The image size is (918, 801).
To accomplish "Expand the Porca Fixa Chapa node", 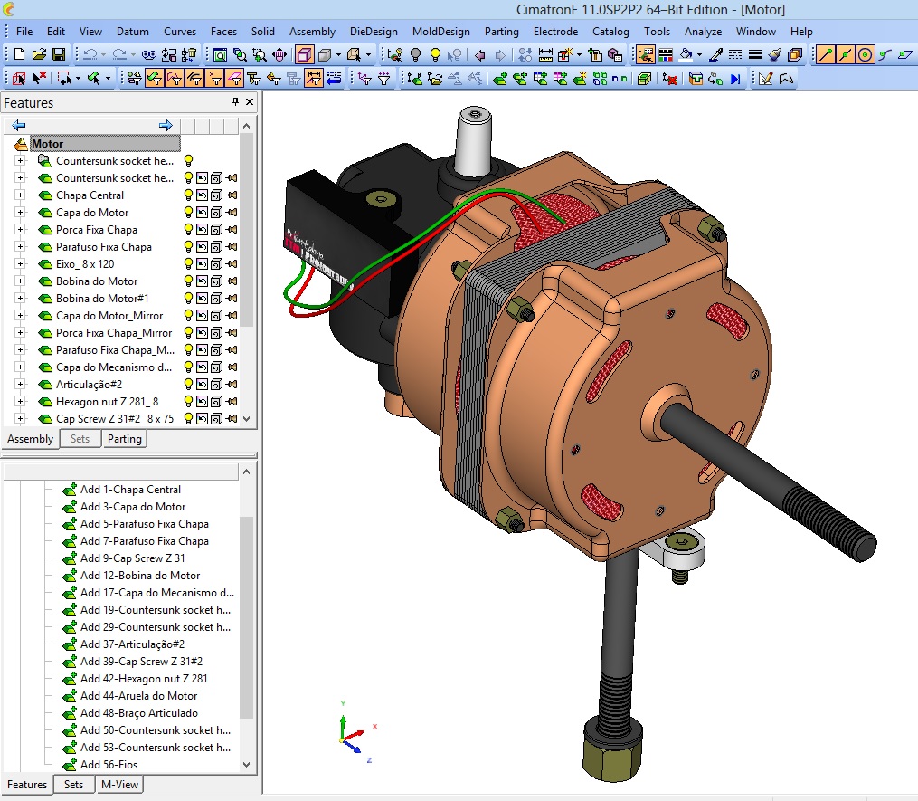I will coord(20,229).
